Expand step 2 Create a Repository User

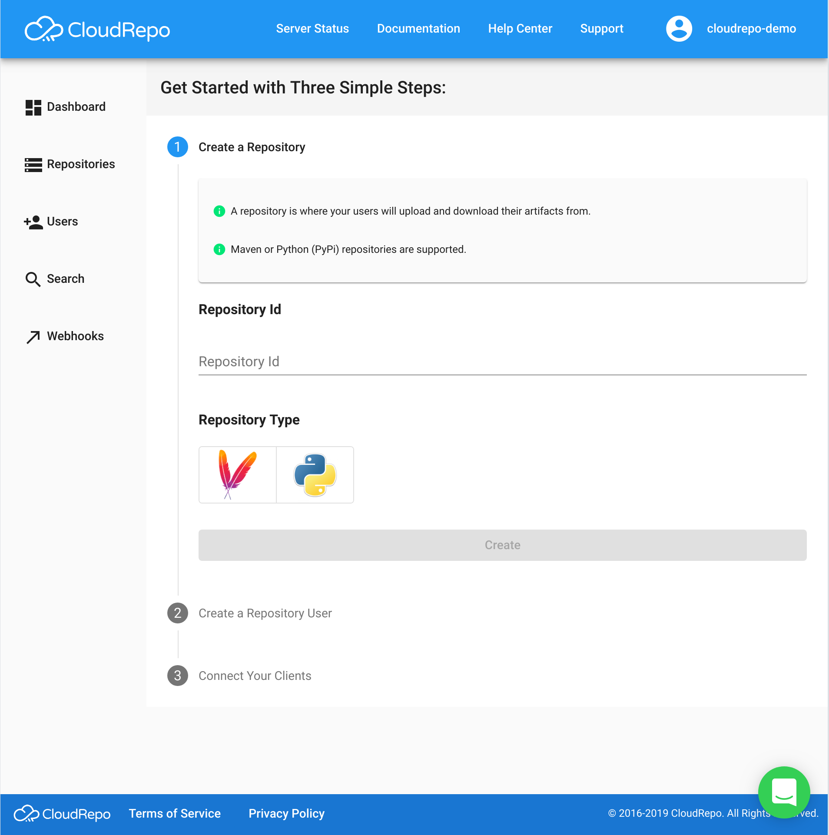[x=265, y=613]
